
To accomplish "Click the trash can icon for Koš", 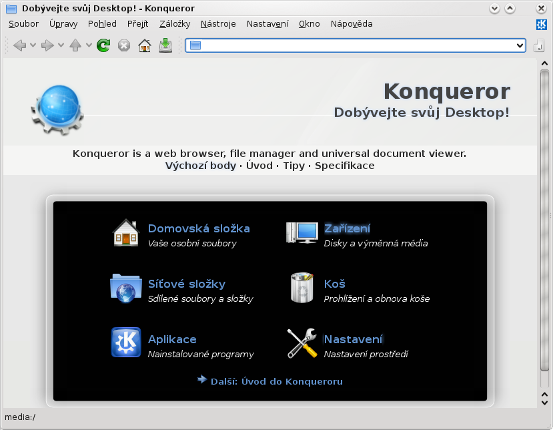I will (x=302, y=288).
